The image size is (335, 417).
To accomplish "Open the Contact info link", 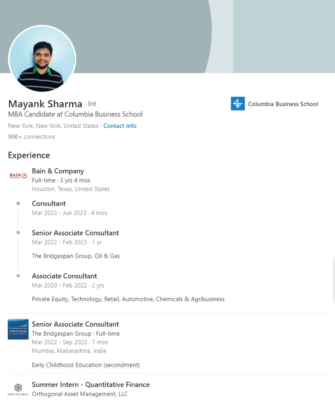I will (x=120, y=126).
